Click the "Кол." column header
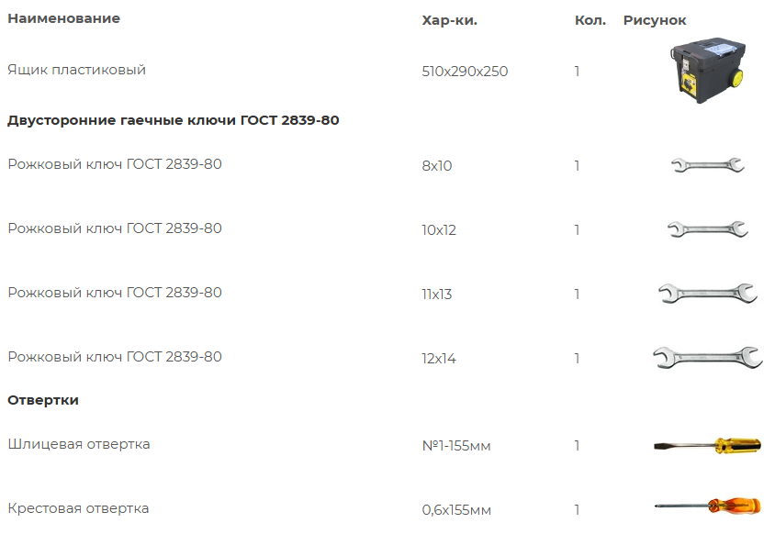The width and height of the screenshot is (775, 534). pyautogui.click(x=590, y=20)
